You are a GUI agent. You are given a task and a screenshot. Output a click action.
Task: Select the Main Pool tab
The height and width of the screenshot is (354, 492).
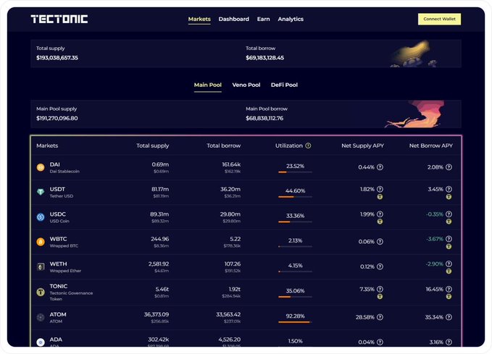click(208, 85)
